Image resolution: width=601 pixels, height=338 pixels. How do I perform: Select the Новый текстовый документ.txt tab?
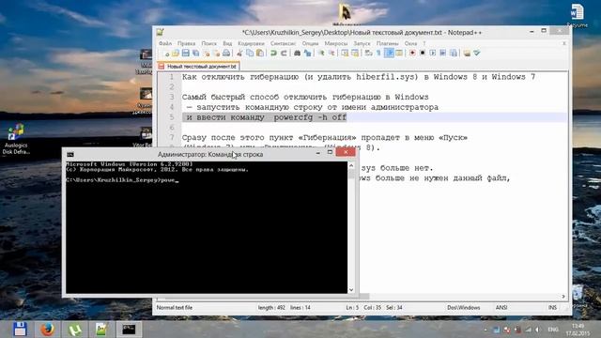click(198, 67)
